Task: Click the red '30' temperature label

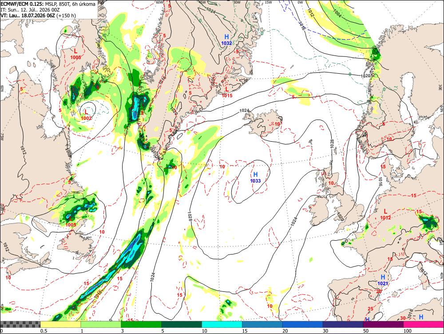Action: pyautogui.click(x=403, y=318)
